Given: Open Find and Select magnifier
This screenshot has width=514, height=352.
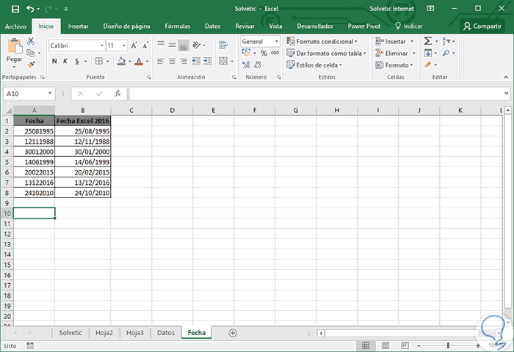Looking at the screenshot, I should pyautogui.click(x=446, y=53).
